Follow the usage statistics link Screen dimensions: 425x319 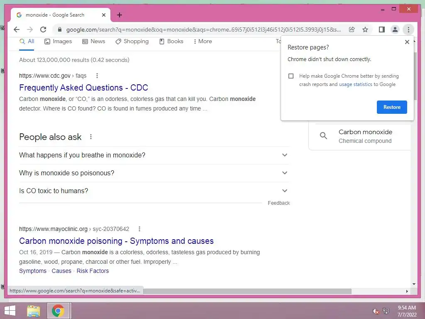(355, 84)
